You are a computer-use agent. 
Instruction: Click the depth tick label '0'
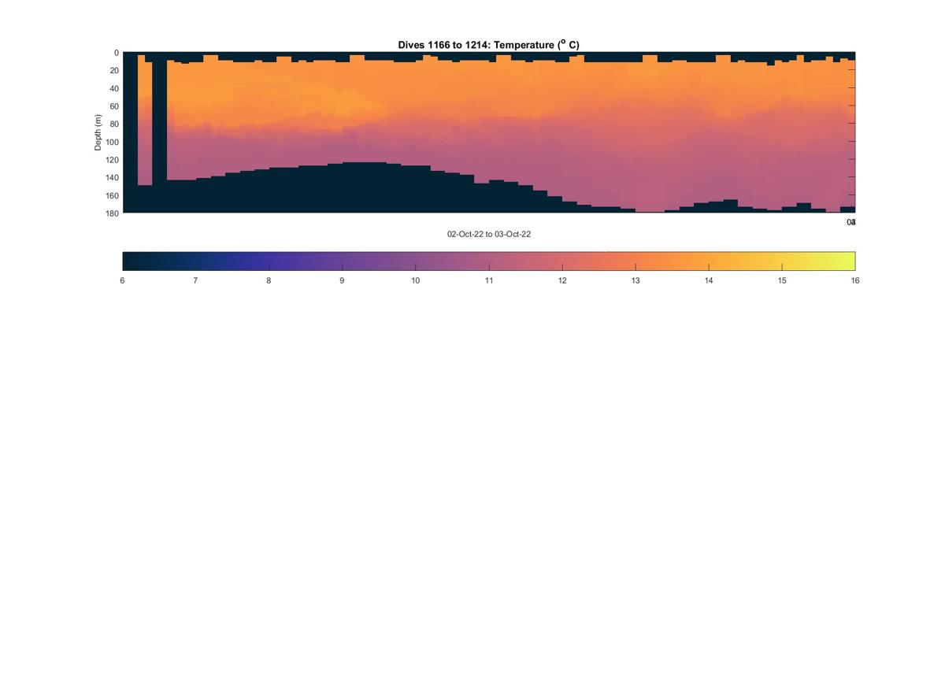coord(117,53)
